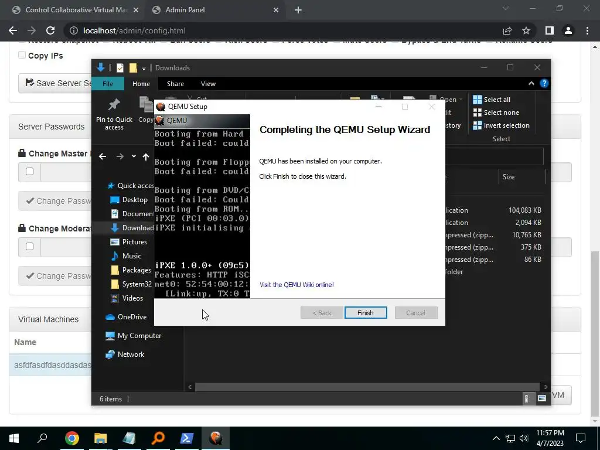Select the asfdfasdf virtual machine row
600x450 pixels.
[50, 365]
